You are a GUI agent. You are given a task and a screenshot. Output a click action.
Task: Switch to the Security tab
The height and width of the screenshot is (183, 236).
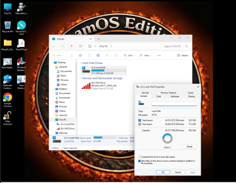point(145,93)
